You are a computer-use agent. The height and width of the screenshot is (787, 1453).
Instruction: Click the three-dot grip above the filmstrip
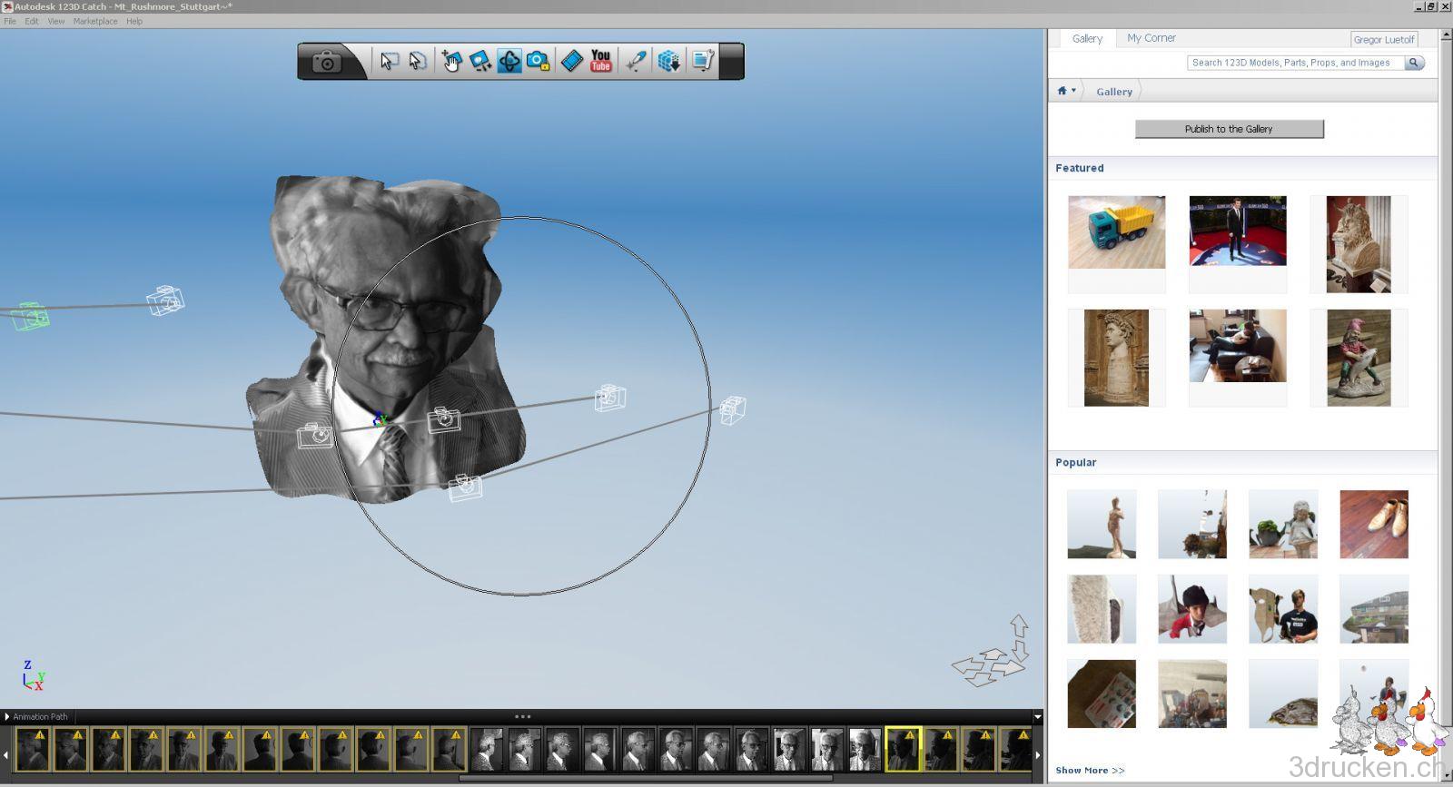[x=523, y=716]
